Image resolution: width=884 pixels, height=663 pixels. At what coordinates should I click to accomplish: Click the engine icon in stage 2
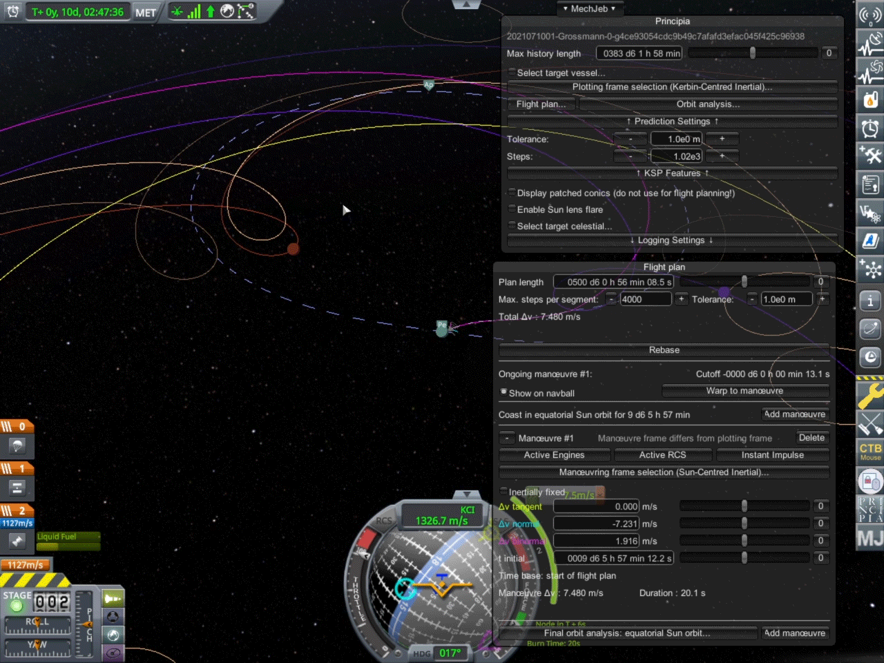tap(17, 541)
